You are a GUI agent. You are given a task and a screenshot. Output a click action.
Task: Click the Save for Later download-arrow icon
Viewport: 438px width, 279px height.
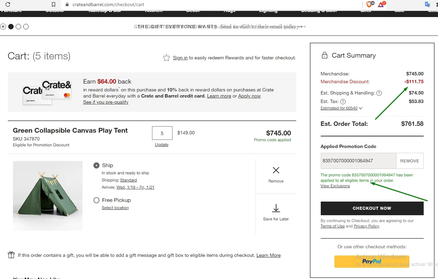tap(276, 208)
